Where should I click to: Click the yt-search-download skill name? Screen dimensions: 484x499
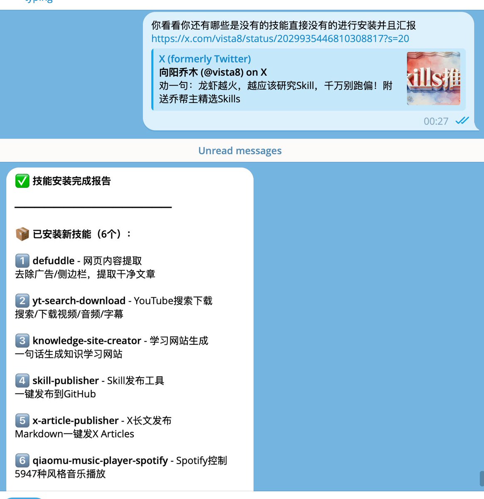[79, 301]
